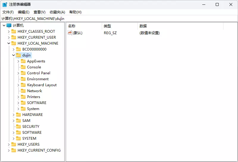Open the 查看(V) menu
Screen dimensions: 238x162
40,12
